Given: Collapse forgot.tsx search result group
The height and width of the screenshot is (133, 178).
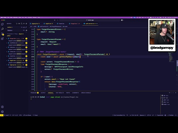Looking at the screenshot, I should pos(7,39).
